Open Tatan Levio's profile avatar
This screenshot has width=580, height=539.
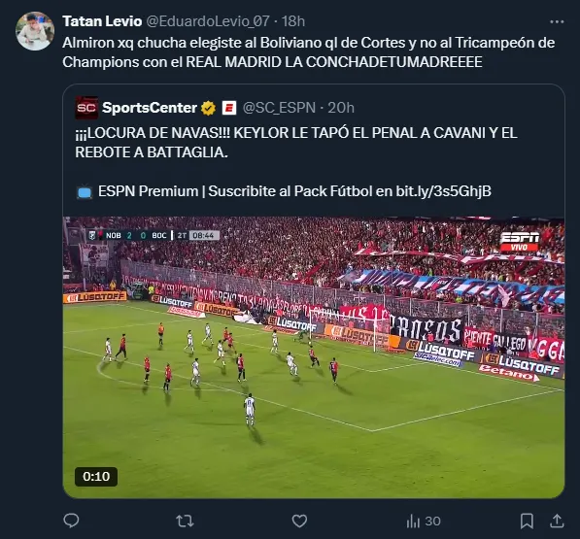[35, 31]
